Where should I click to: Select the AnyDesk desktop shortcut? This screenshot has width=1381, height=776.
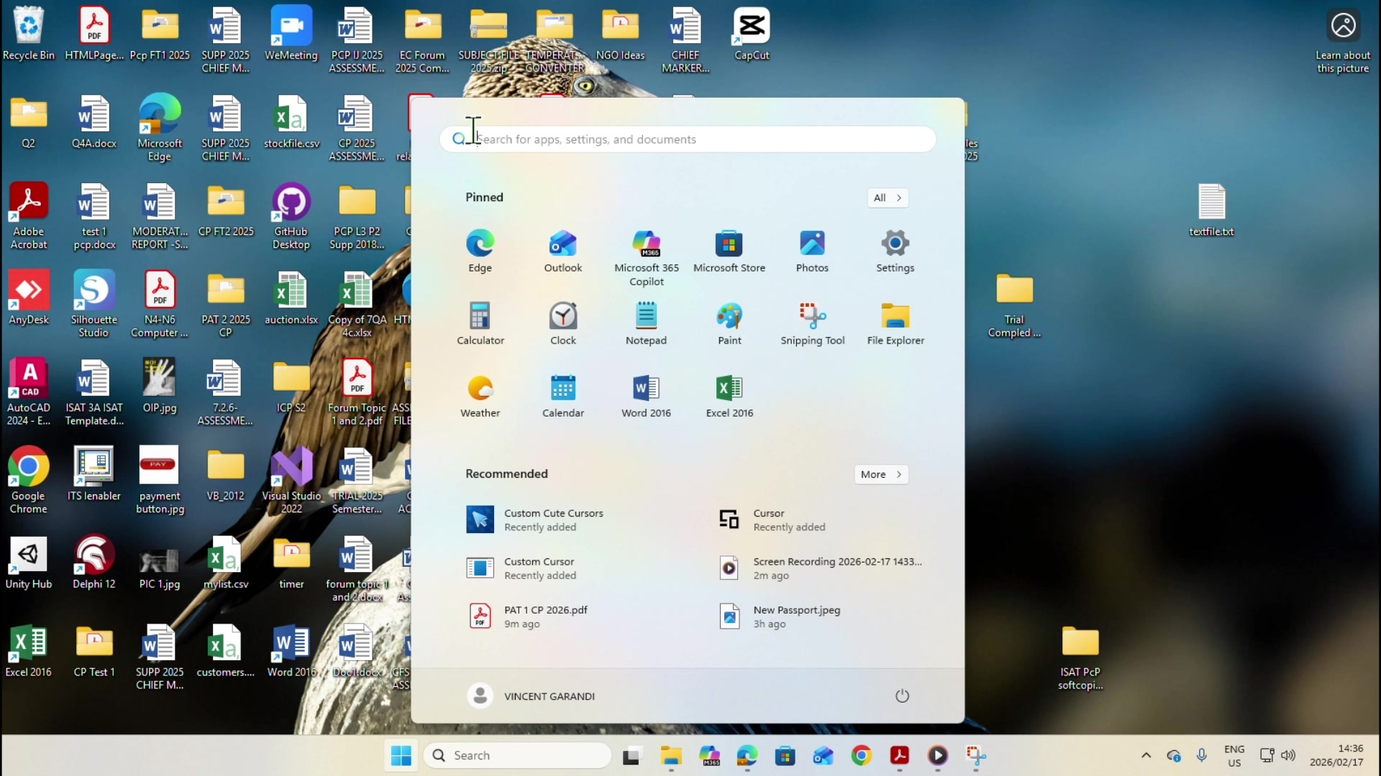(29, 298)
